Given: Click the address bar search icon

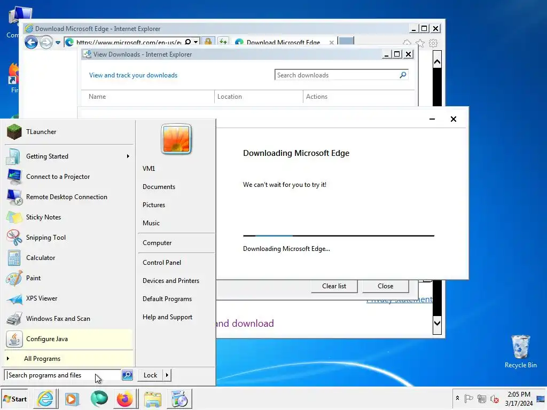Looking at the screenshot, I should tap(187, 42).
